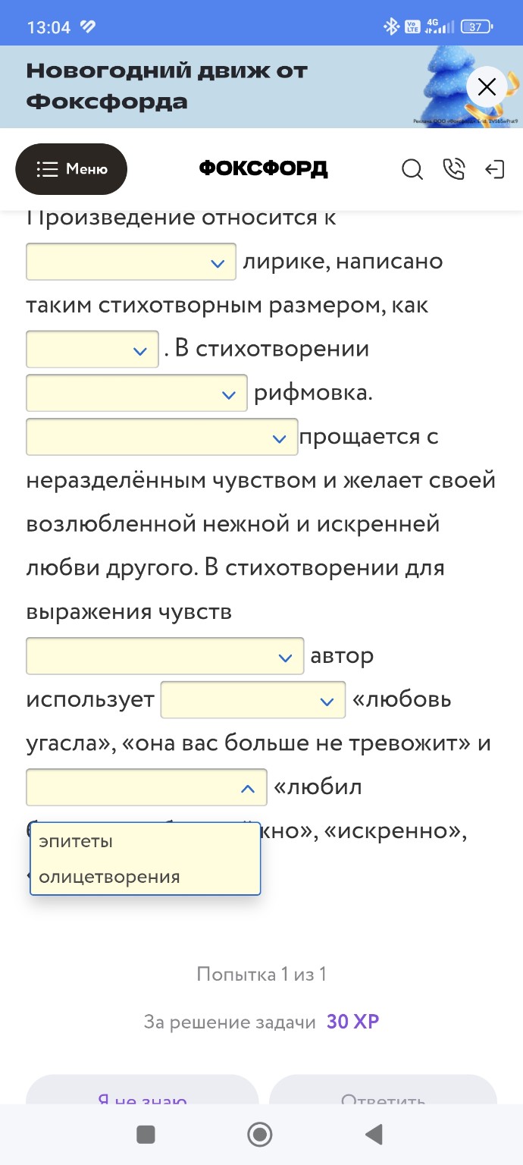Expand the dropdown before «прощается»

tap(161, 437)
